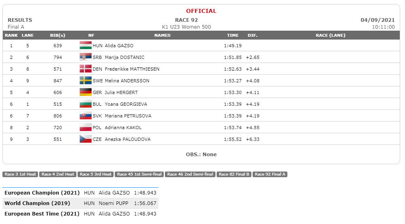
Task: Switch to Race 45 1st Semi-final
Action: [x=139, y=174]
